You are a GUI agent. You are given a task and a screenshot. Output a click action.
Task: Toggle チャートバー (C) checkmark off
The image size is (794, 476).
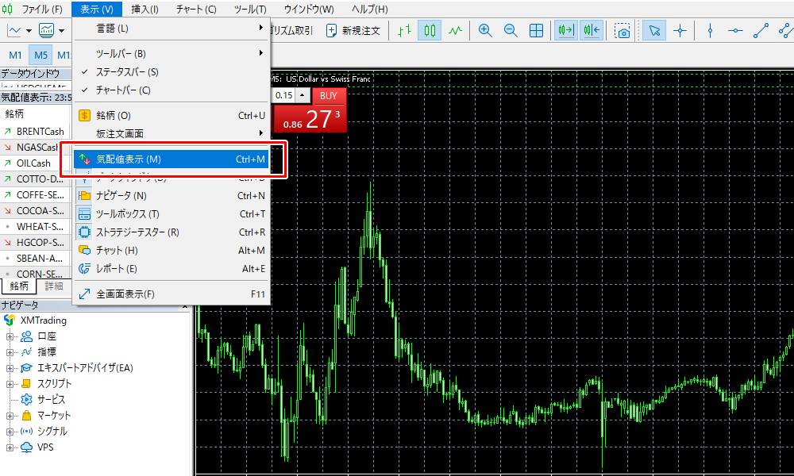click(123, 90)
